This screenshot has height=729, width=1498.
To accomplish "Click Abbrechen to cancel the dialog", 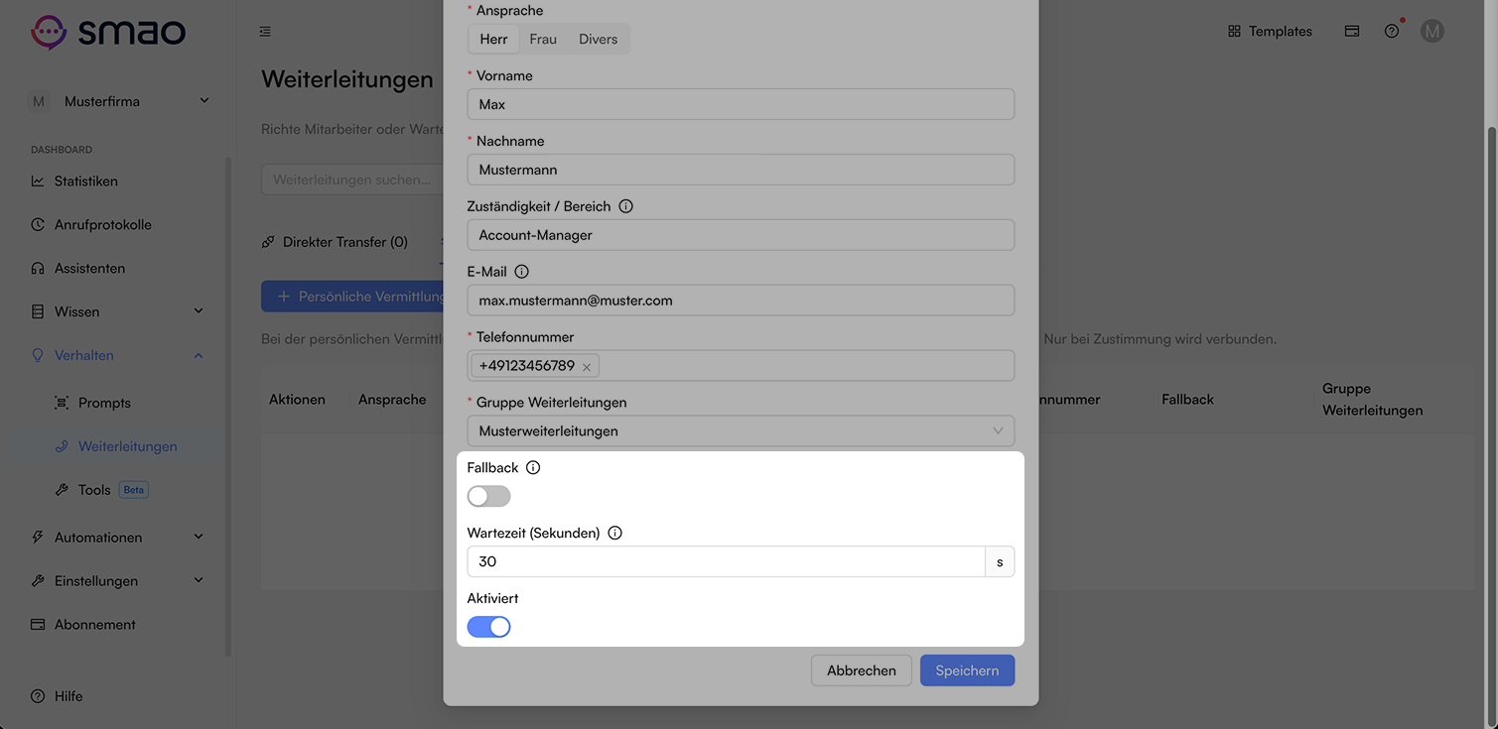I will 861,670.
